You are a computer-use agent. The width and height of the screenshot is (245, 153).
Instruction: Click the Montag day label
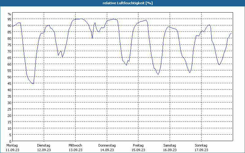click(x=12, y=146)
